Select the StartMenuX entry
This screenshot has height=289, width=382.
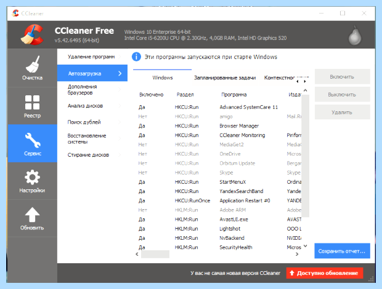(219, 182)
